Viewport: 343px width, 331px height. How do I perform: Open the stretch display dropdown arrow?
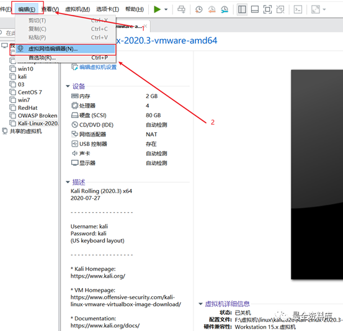pyautogui.click(x=324, y=9)
